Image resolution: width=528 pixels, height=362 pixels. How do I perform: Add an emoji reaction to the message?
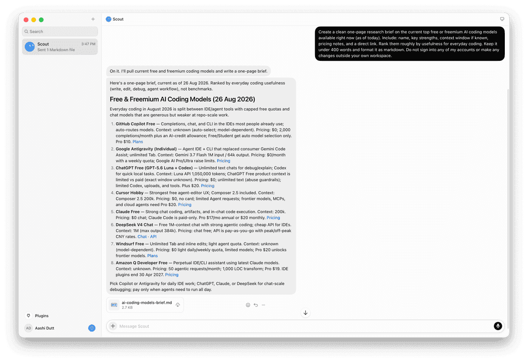248,305
